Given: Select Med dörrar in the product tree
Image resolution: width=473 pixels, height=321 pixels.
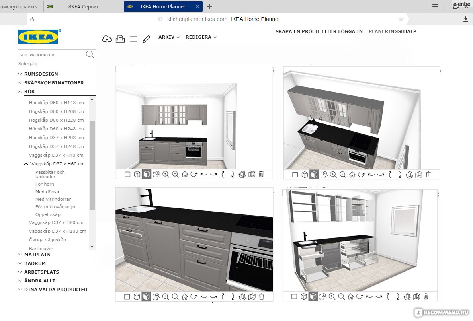Looking at the screenshot, I should point(47,192).
